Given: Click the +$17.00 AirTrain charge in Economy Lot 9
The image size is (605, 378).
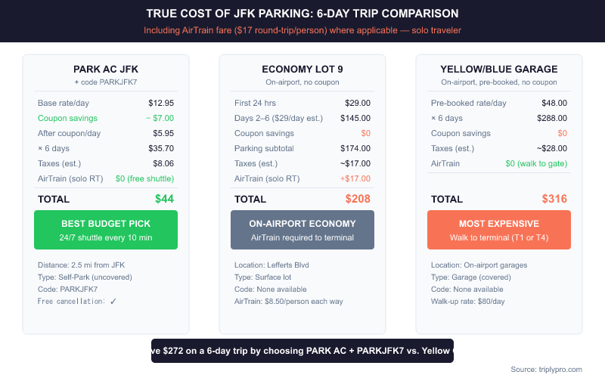Looking at the screenshot, I should [x=355, y=178].
